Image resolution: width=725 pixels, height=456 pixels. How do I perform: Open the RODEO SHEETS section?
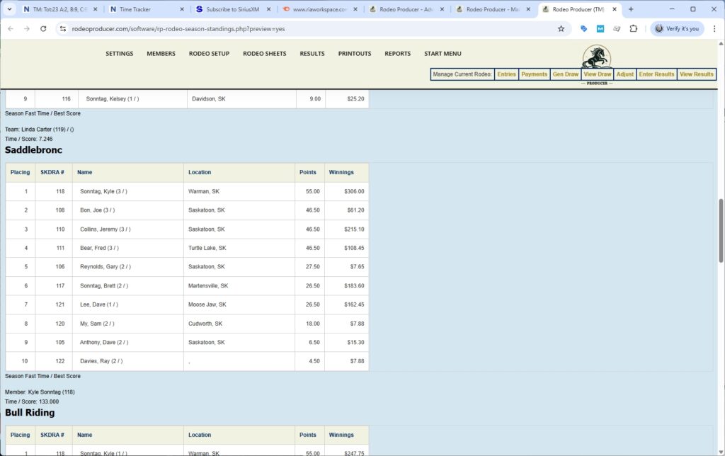pos(264,53)
